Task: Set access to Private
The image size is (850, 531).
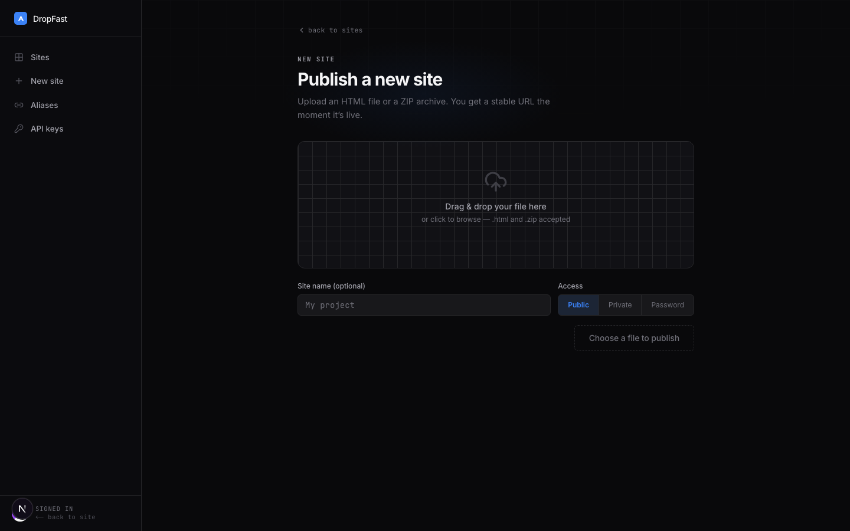Action: (620, 305)
